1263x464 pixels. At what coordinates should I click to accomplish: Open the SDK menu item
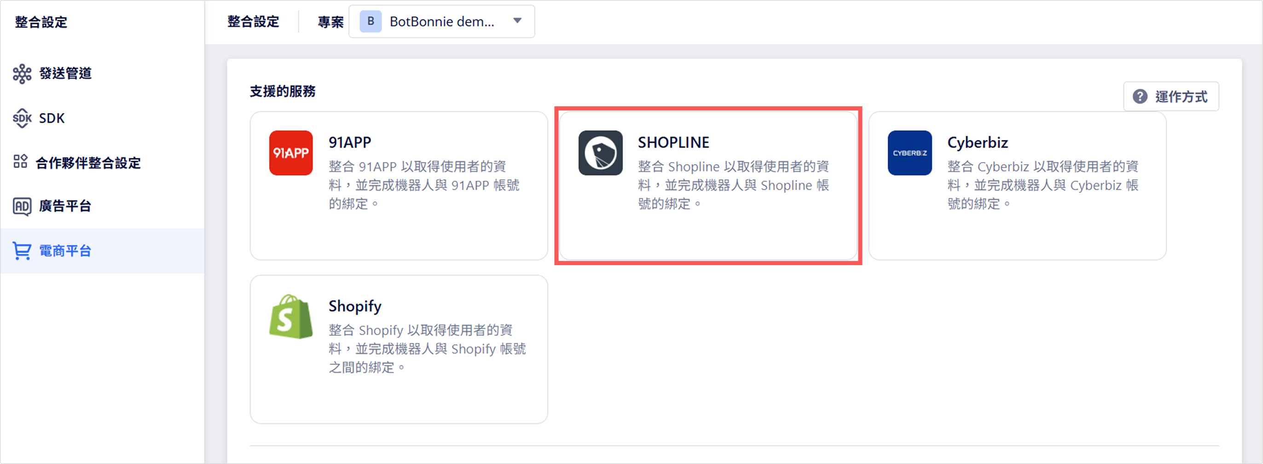coord(102,118)
